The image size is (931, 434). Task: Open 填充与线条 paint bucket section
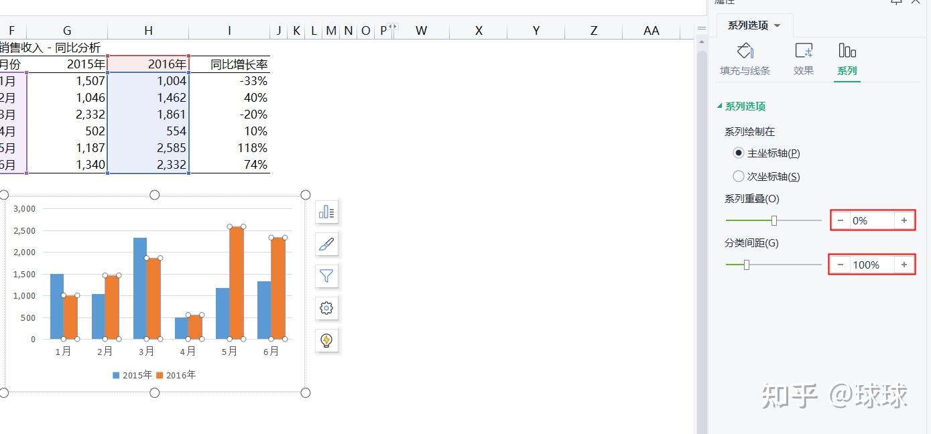745,59
